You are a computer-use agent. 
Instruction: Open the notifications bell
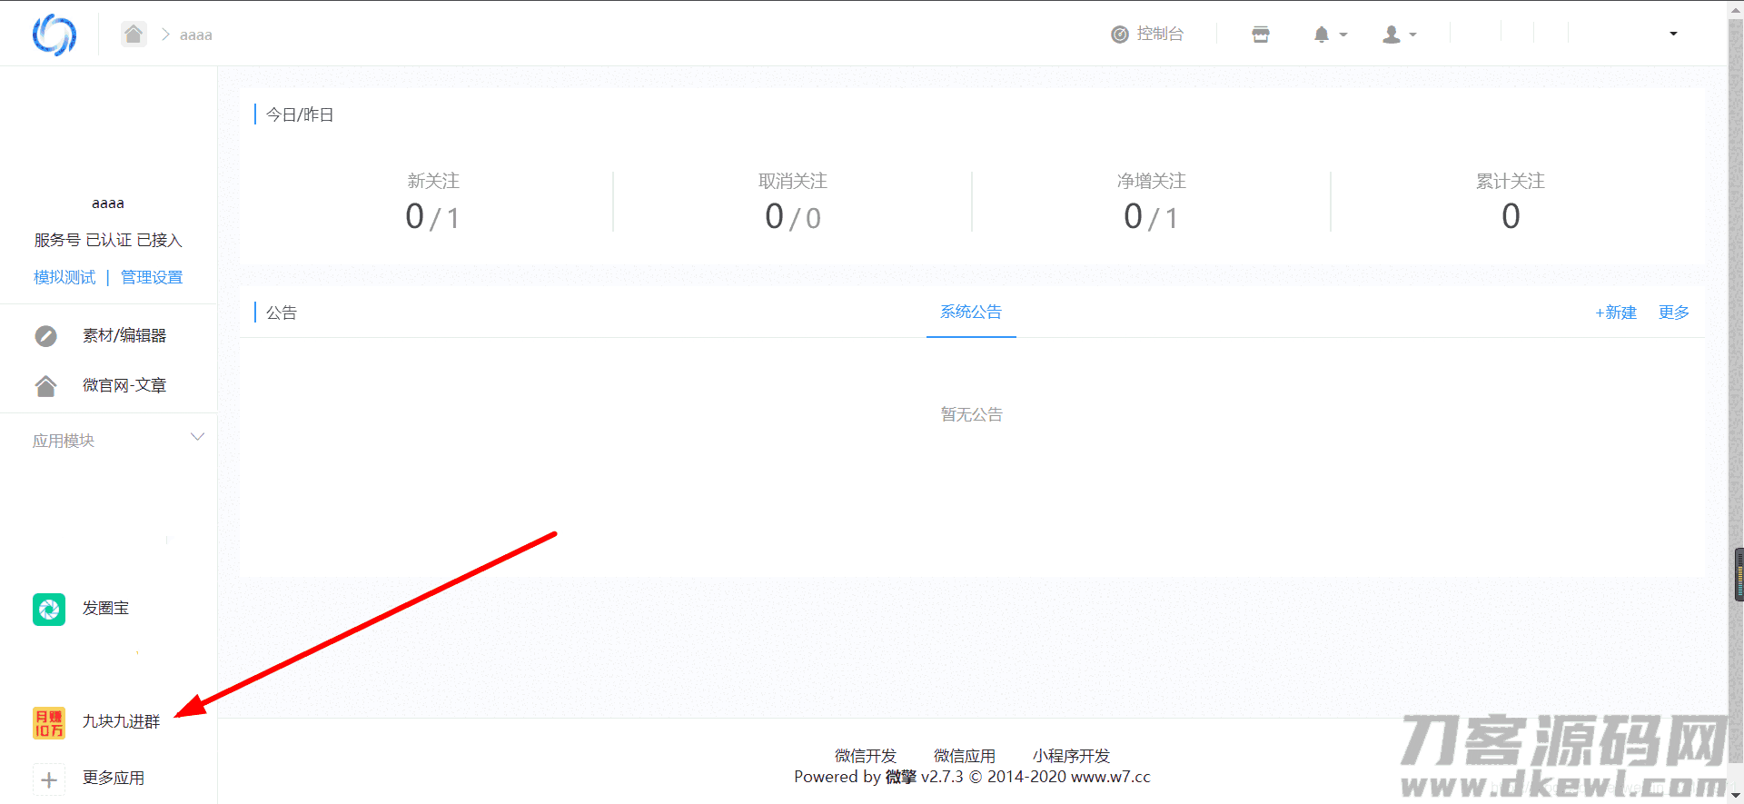tap(1322, 35)
